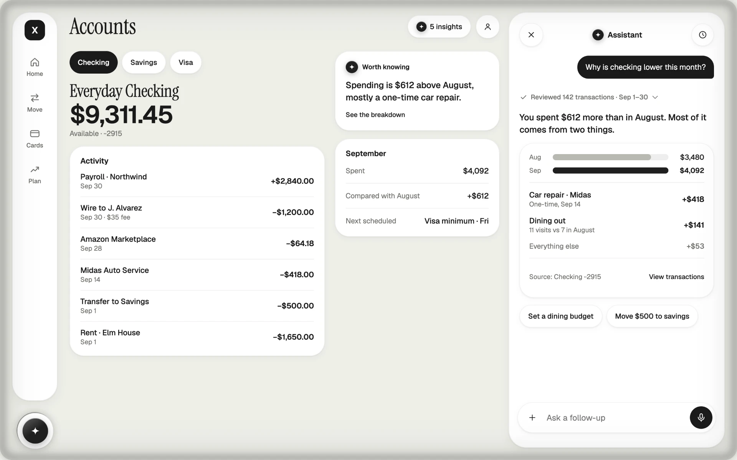Switch to the Visa tab

[186, 62]
